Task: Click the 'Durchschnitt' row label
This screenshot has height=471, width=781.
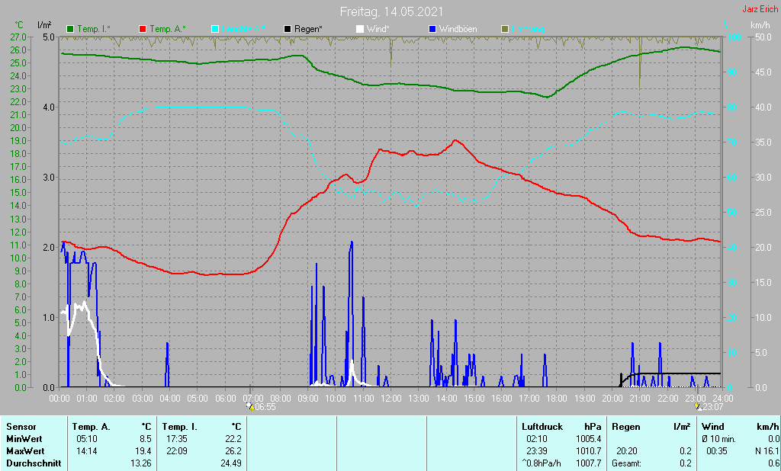Action: (34, 463)
